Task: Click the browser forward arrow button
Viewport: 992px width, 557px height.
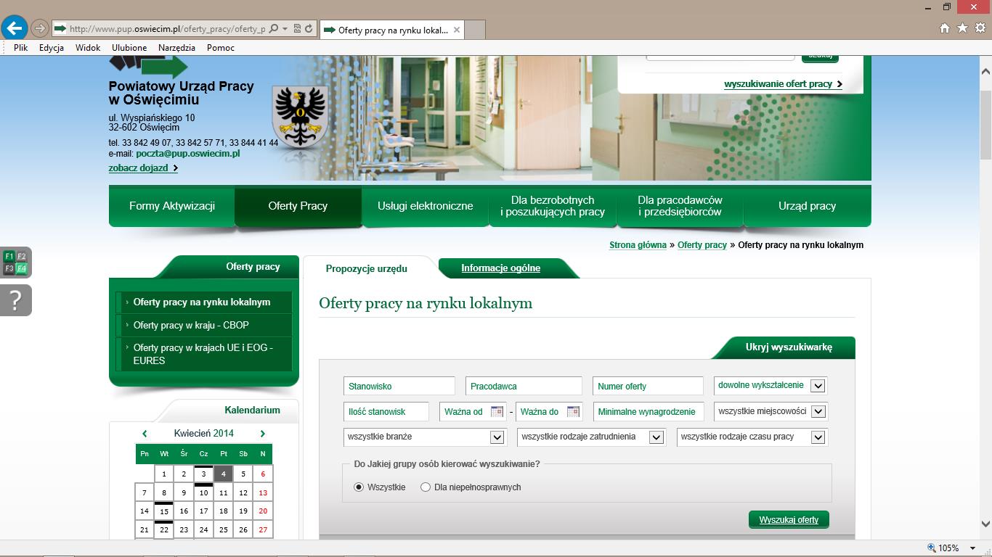Action: pyautogui.click(x=40, y=28)
